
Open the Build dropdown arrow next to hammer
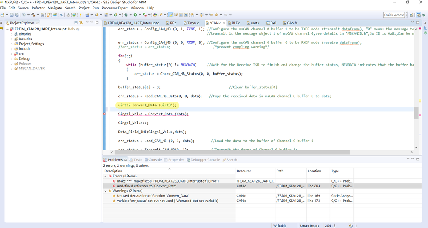click(x=38, y=15)
